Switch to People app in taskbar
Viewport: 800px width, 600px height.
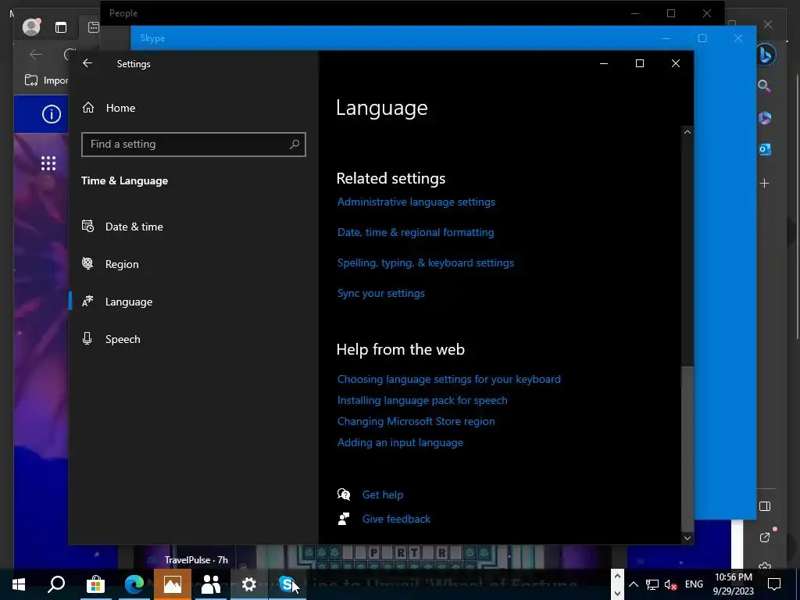click(x=211, y=584)
